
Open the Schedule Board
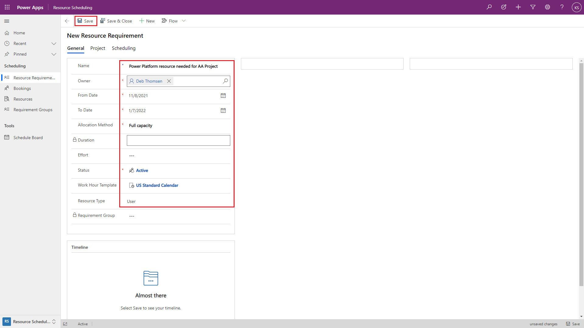28,138
